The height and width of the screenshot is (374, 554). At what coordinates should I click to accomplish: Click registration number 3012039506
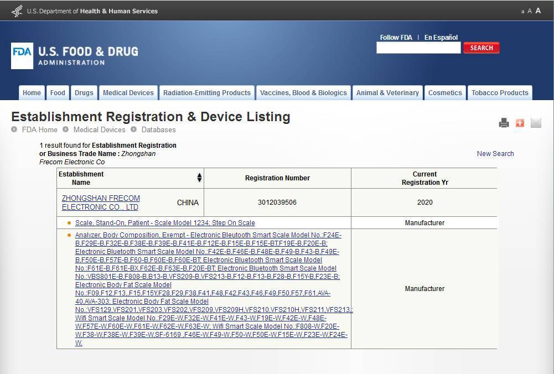click(x=277, y=202)
